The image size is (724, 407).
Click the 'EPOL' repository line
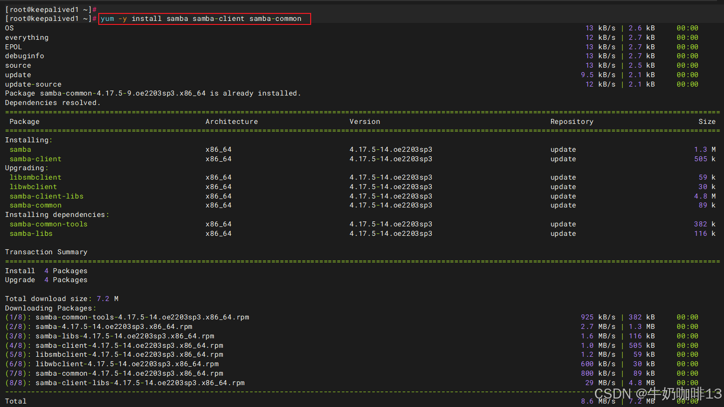(13, 47)
